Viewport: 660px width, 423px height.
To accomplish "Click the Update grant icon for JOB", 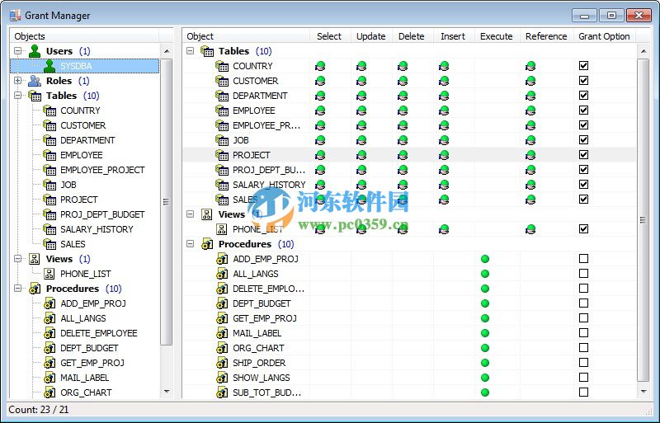I will (361, 140).
